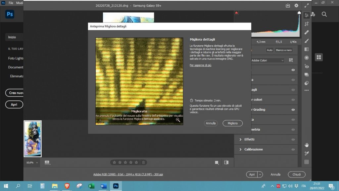
Task: Open Camera Raw preferences gear icon
Action: click(296, 6)
